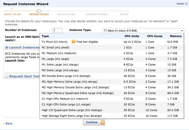
Task: Open the Instance Type dropdown arrow
Action: click(x=182, y=31)
